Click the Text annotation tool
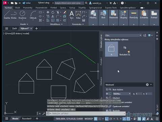 point(72,15)
